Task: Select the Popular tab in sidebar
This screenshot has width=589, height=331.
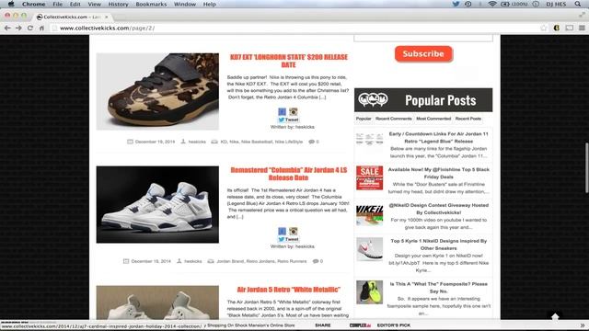Action: pos(364,119)
